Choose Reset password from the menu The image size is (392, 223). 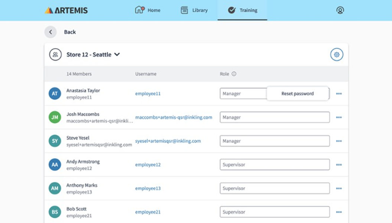297,94
